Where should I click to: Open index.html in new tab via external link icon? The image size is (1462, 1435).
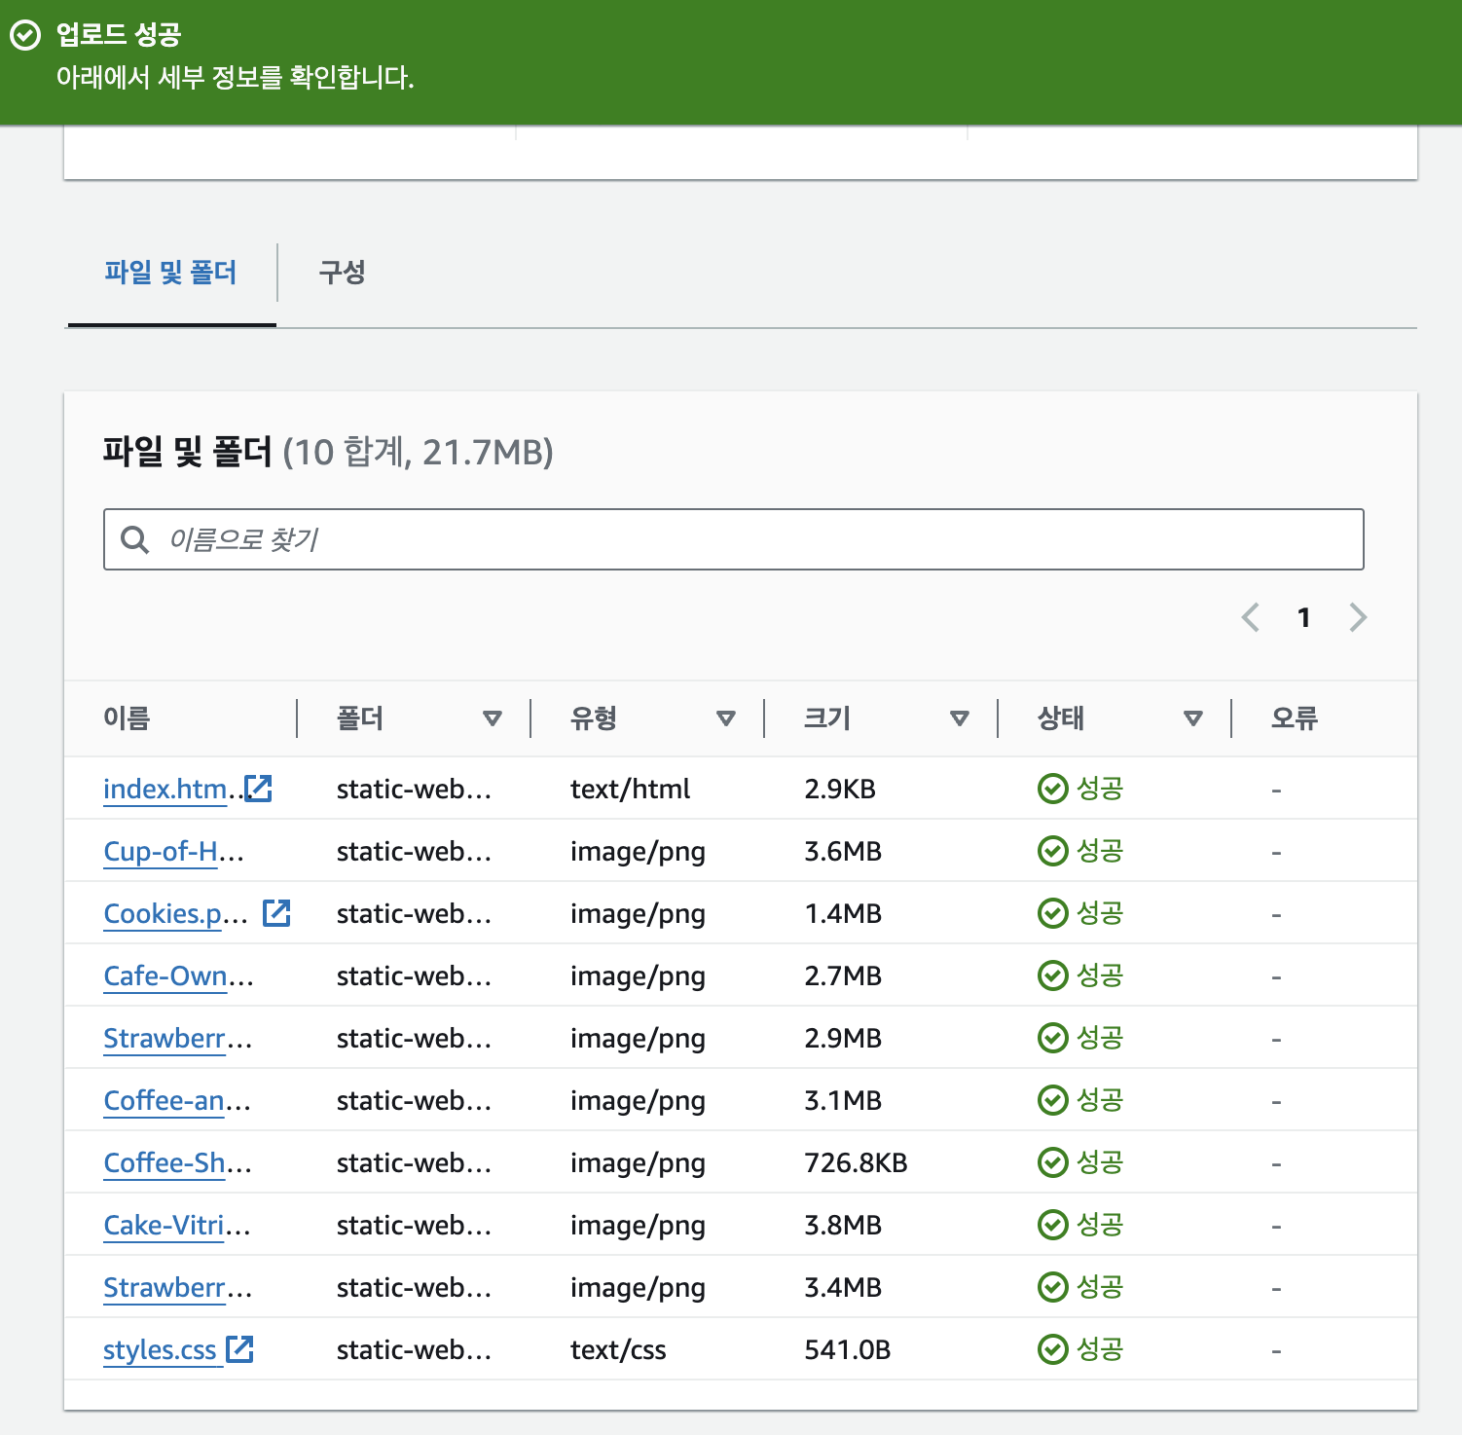(x=257, y=789)
